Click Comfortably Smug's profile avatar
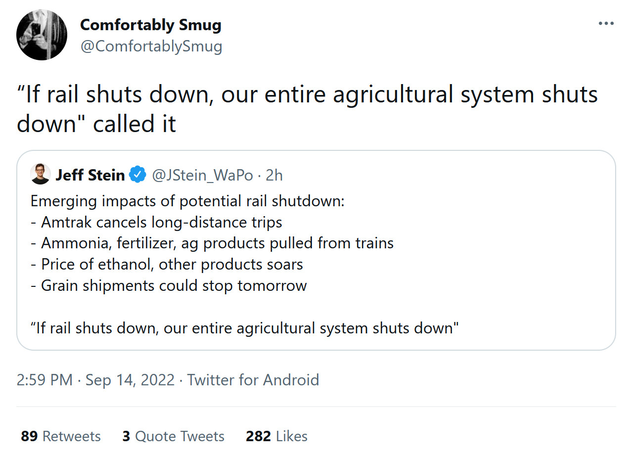Viewport: 629px width, 459px height. coord(42,35)
